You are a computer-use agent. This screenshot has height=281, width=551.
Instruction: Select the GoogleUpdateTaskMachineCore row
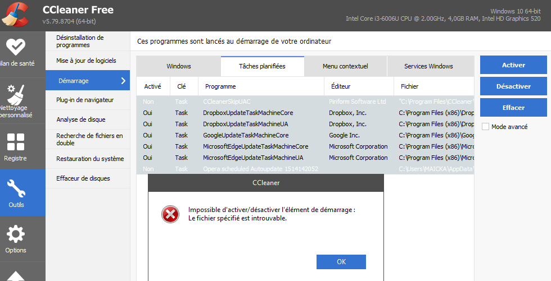tap(305, 135)
